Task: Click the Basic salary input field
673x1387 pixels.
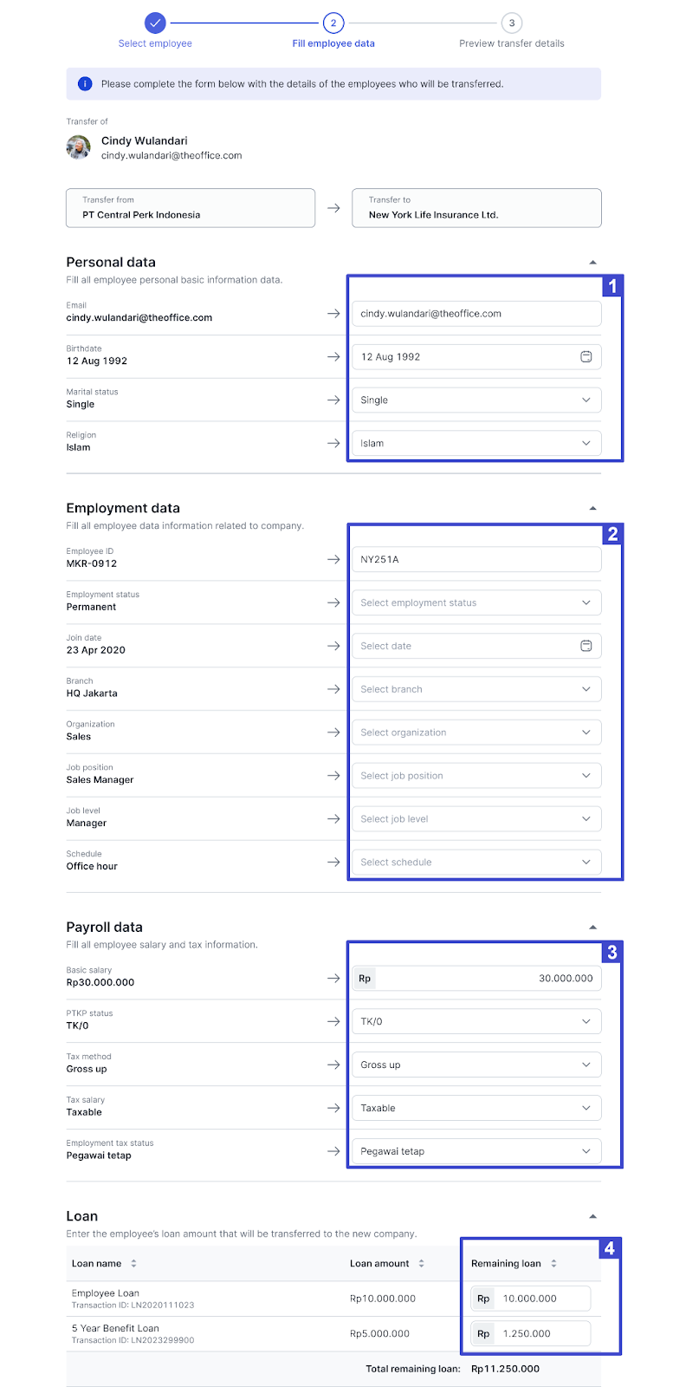Action: tap(476, 978)
